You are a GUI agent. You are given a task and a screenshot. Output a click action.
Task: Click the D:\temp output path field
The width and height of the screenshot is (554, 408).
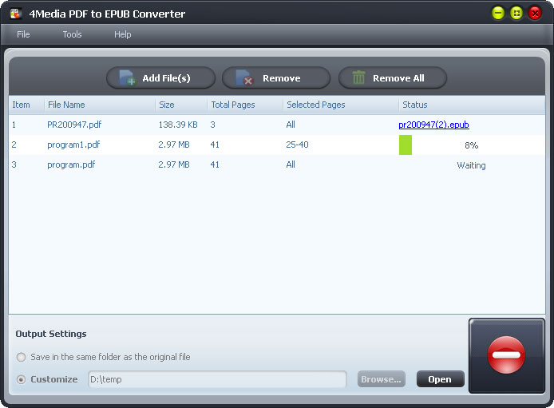(217, 379)
